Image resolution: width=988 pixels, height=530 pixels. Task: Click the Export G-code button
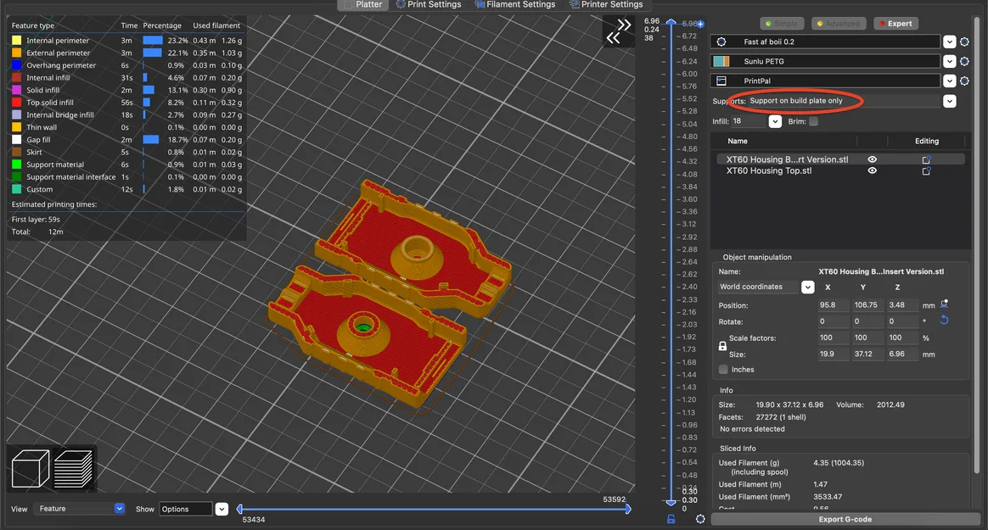tap(844, 519)
